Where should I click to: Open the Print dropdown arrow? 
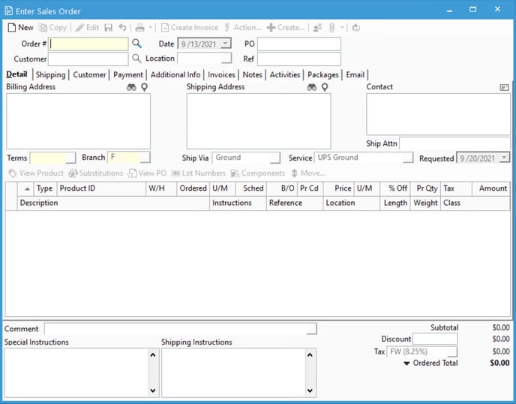click(x=151, y=28)
